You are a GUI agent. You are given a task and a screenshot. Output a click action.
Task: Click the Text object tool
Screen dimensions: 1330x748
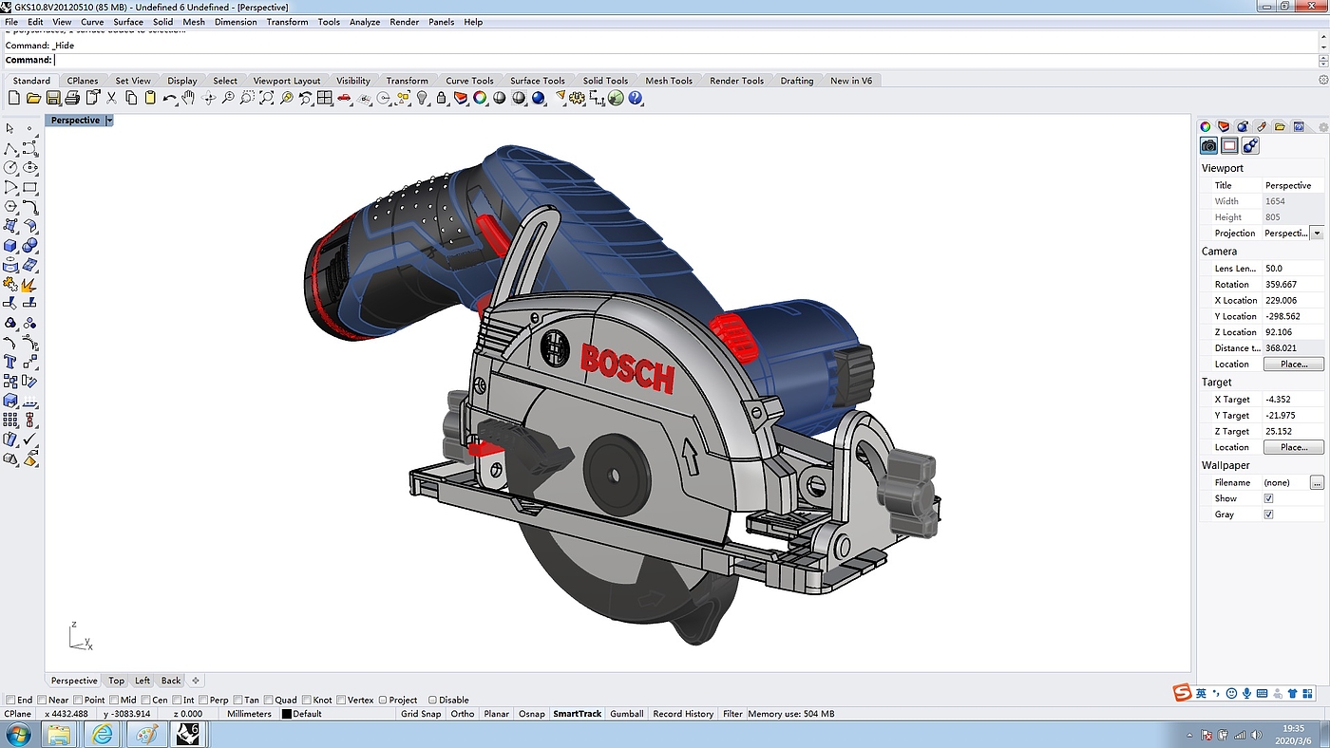[10, 362]
